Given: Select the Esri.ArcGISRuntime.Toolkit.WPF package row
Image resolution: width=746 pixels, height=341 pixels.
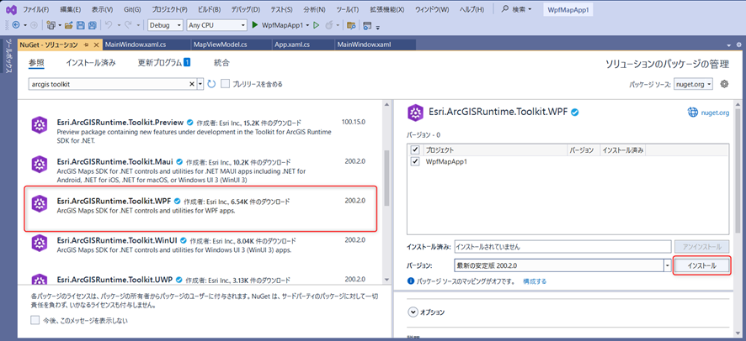Looking at the screenshot, I should pyautogui.click(x=201, y=208).
